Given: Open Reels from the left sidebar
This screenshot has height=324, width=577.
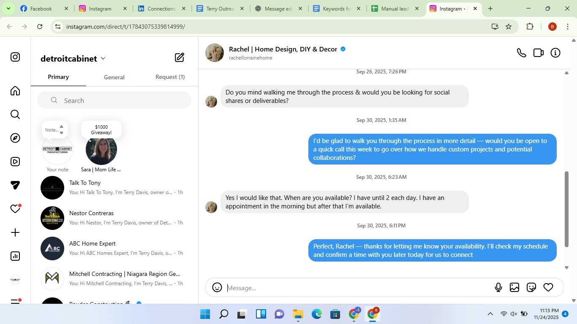Looking at the screenshot, I should click(15, 162).
